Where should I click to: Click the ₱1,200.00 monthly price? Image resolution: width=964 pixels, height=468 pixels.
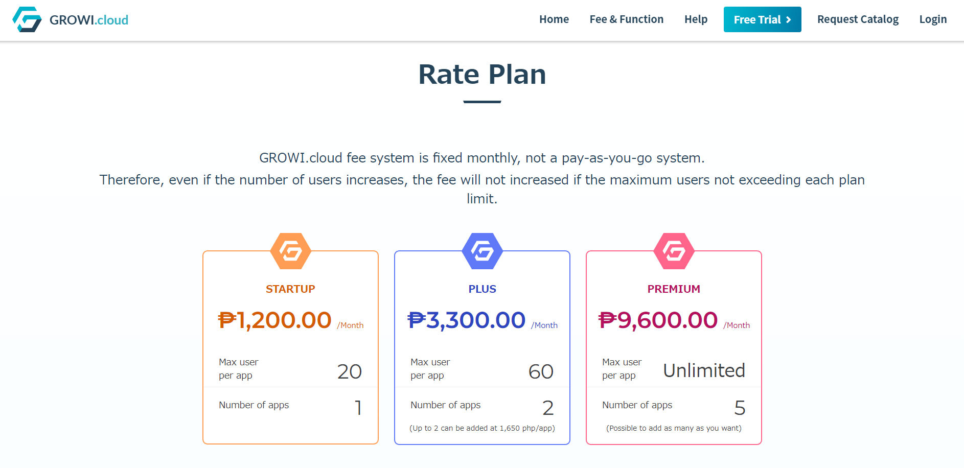(275, 320)
